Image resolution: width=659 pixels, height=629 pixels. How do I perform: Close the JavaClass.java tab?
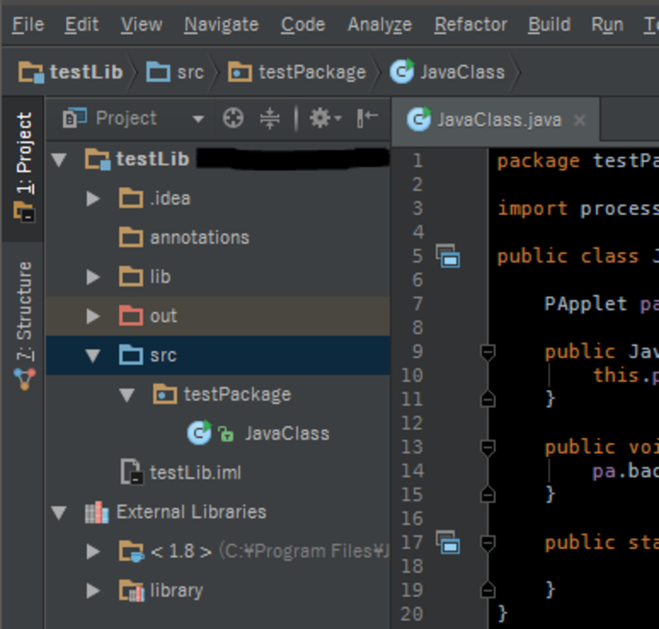[580, 120]
